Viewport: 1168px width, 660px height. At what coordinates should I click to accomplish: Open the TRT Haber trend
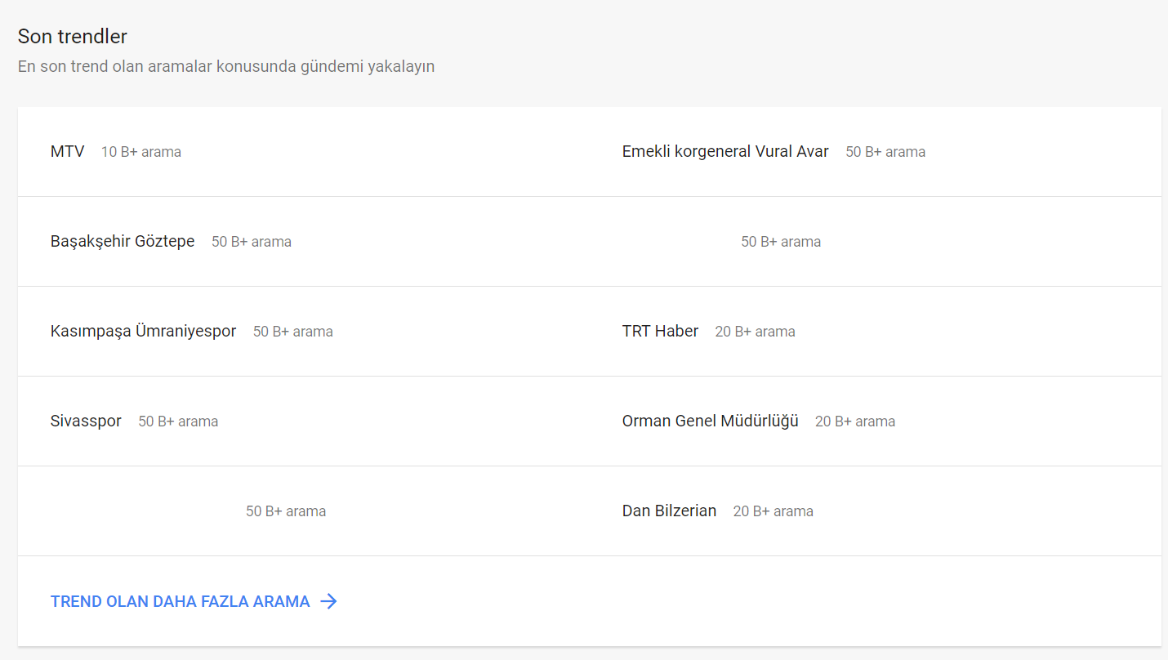coord(660,332)
